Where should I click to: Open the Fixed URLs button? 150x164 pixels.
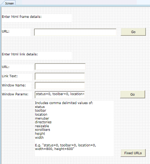(133, 153)
